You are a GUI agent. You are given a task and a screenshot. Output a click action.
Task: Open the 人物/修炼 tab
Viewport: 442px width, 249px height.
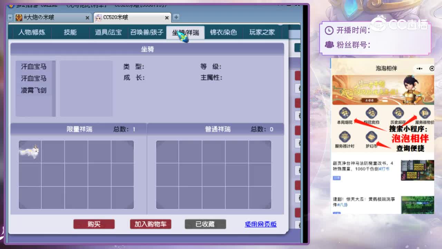[32, 33]
